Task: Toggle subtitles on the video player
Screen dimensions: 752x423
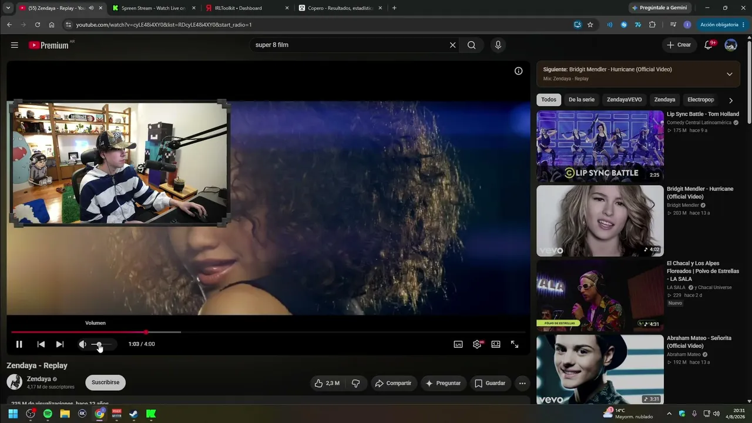Action: pyautogui.click(x=458, y=344)
